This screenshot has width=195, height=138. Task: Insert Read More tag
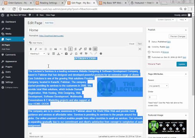[x=90, y=49]
